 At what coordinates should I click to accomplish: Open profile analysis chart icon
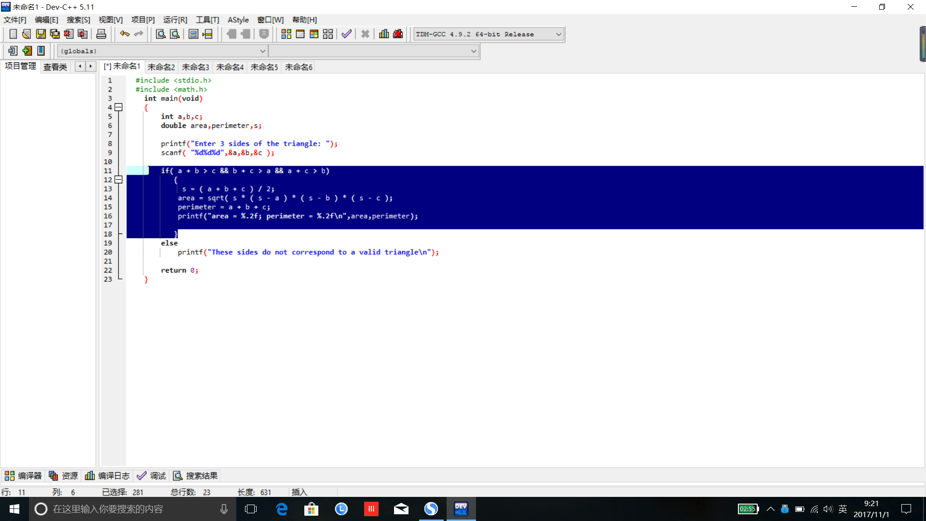(384, 34)
